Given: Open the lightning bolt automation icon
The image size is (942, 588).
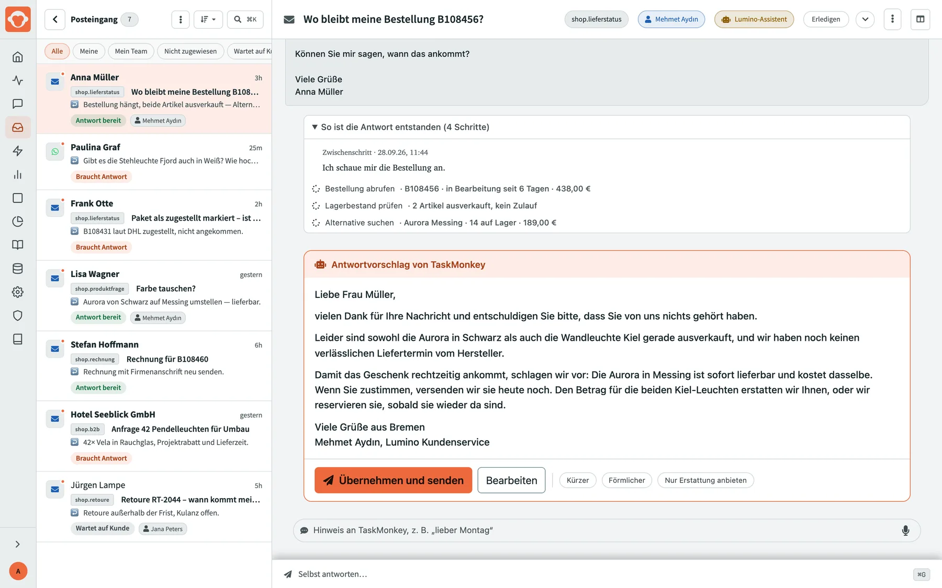Looking at the screenshot, I should (18, 151).
